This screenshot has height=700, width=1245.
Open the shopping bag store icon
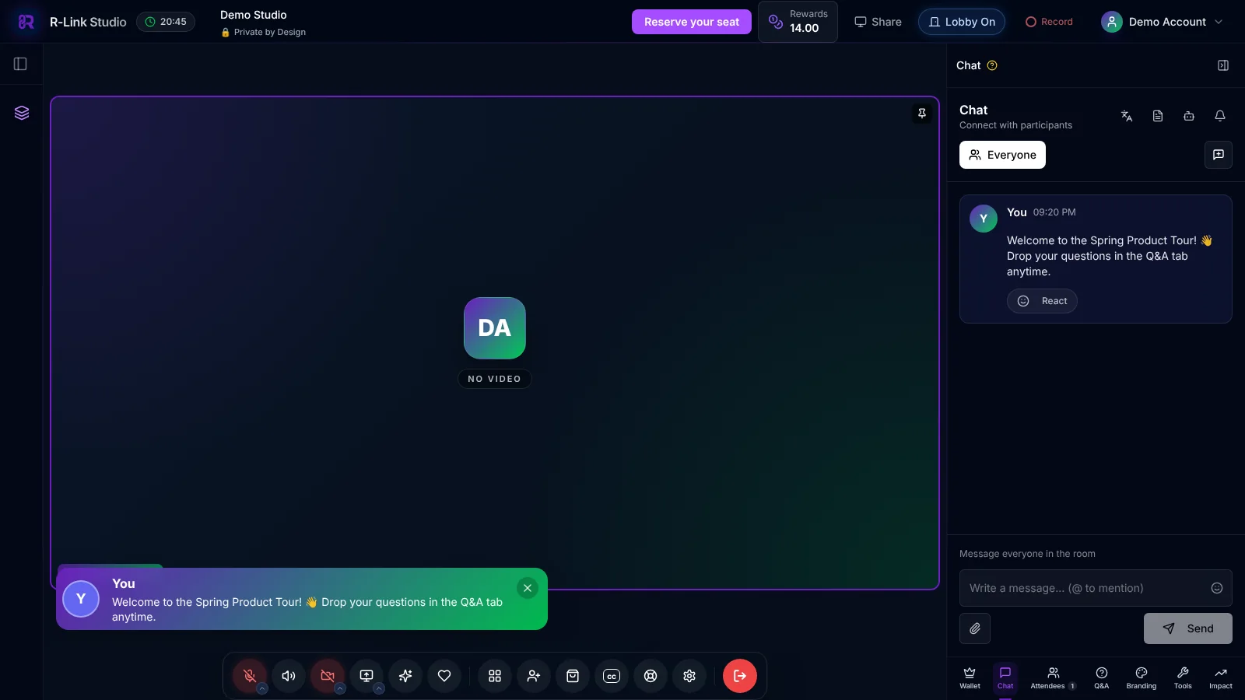(x=573, y=676)
